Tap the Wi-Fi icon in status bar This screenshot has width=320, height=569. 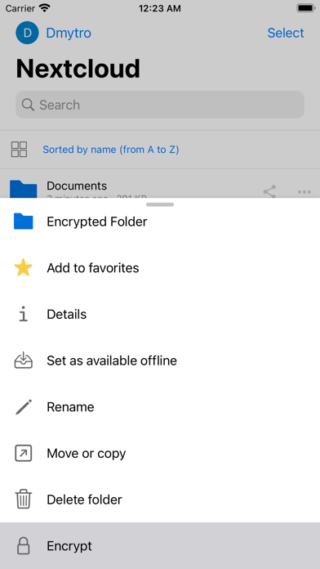point(45,8)
